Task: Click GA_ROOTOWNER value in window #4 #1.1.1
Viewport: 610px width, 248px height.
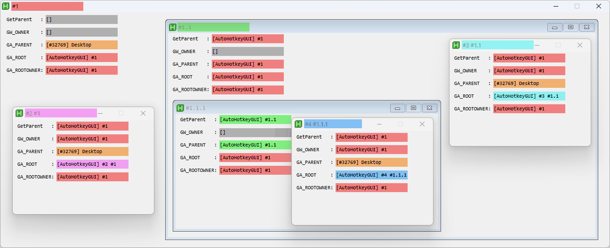Action: click(x=371, y=188)
